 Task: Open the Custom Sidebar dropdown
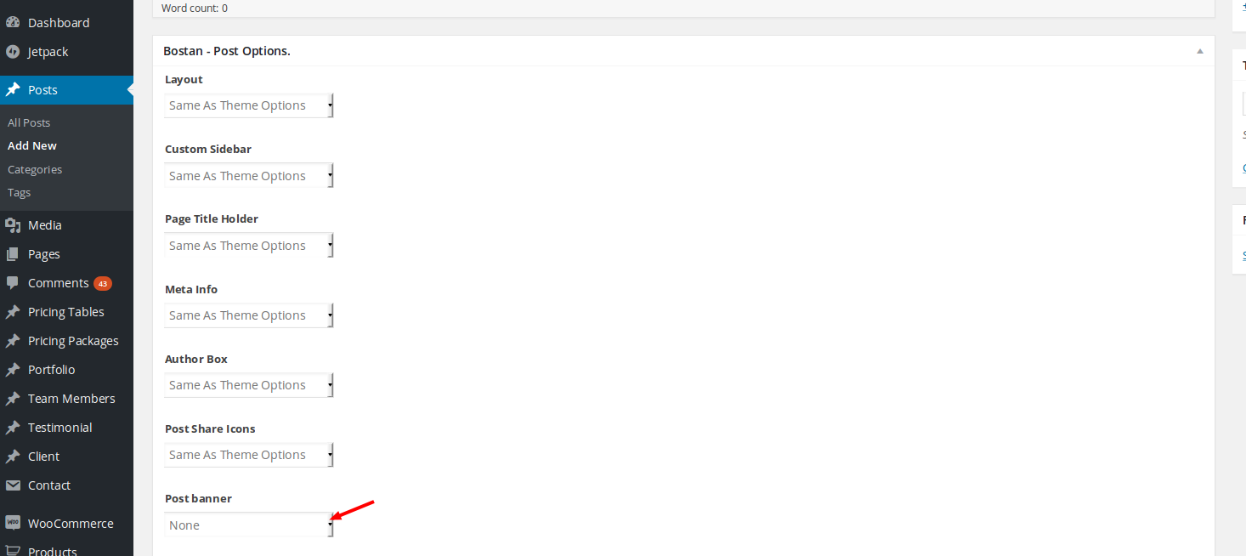[x=249, y=176]
